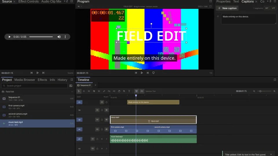Viewport: 278px width, 156px height.
Task: Target the C1 track header
Action: pos(79,102)
